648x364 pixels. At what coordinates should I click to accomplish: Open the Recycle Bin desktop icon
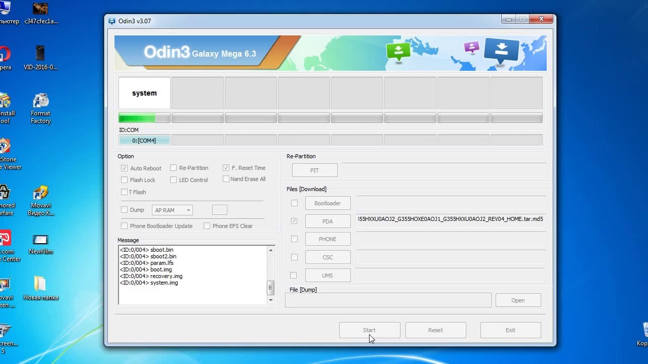(643, 334)
